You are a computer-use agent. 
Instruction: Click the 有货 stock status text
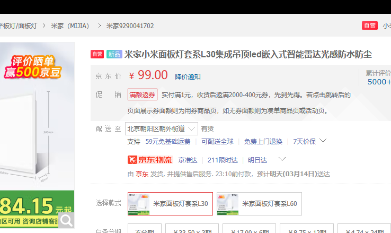tap(208, 128)
